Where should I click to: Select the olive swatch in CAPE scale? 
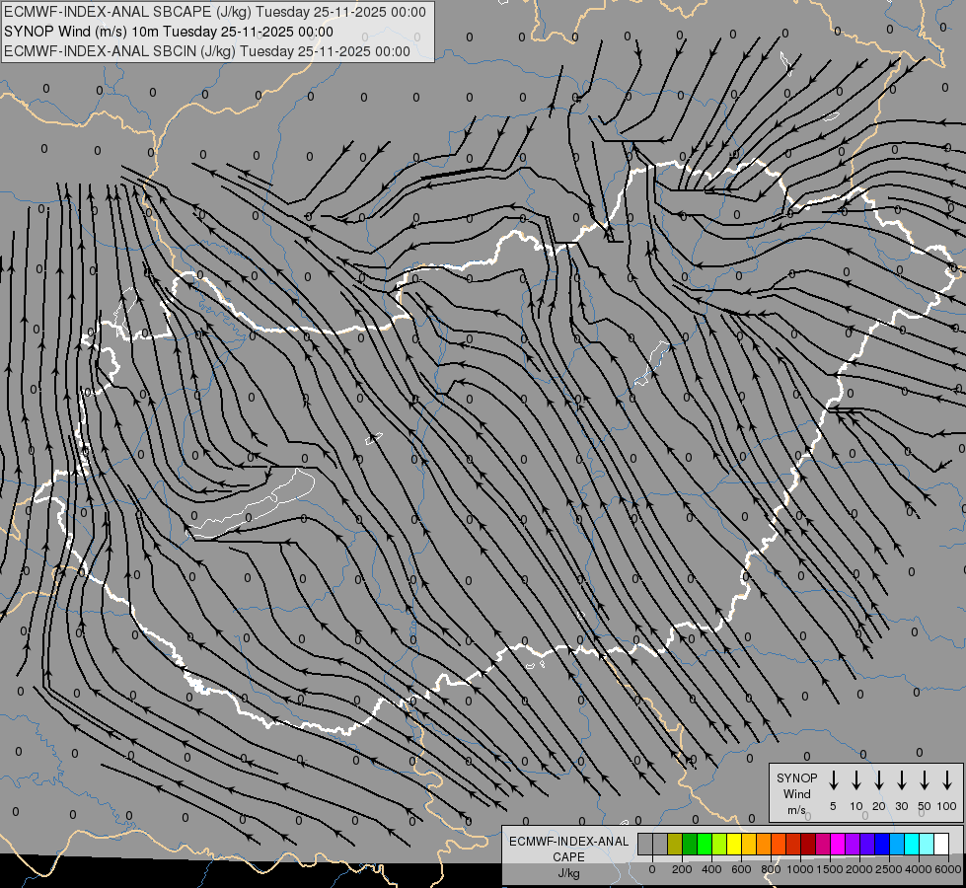click(x=675, y=844)
